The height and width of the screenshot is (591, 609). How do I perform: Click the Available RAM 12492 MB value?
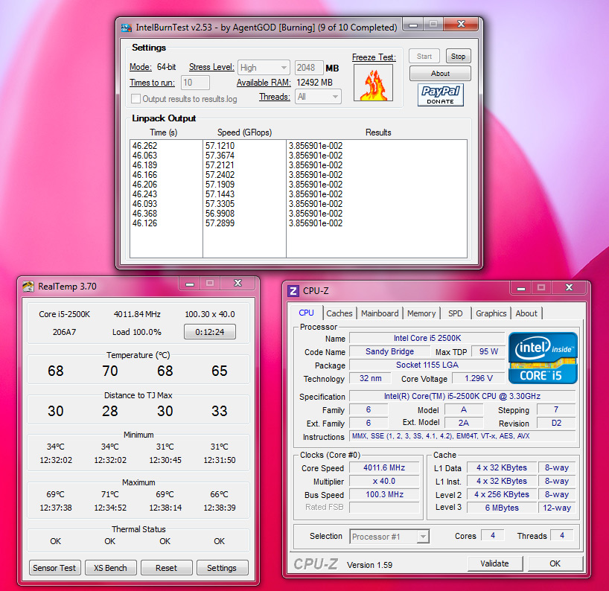pos(314,83)
